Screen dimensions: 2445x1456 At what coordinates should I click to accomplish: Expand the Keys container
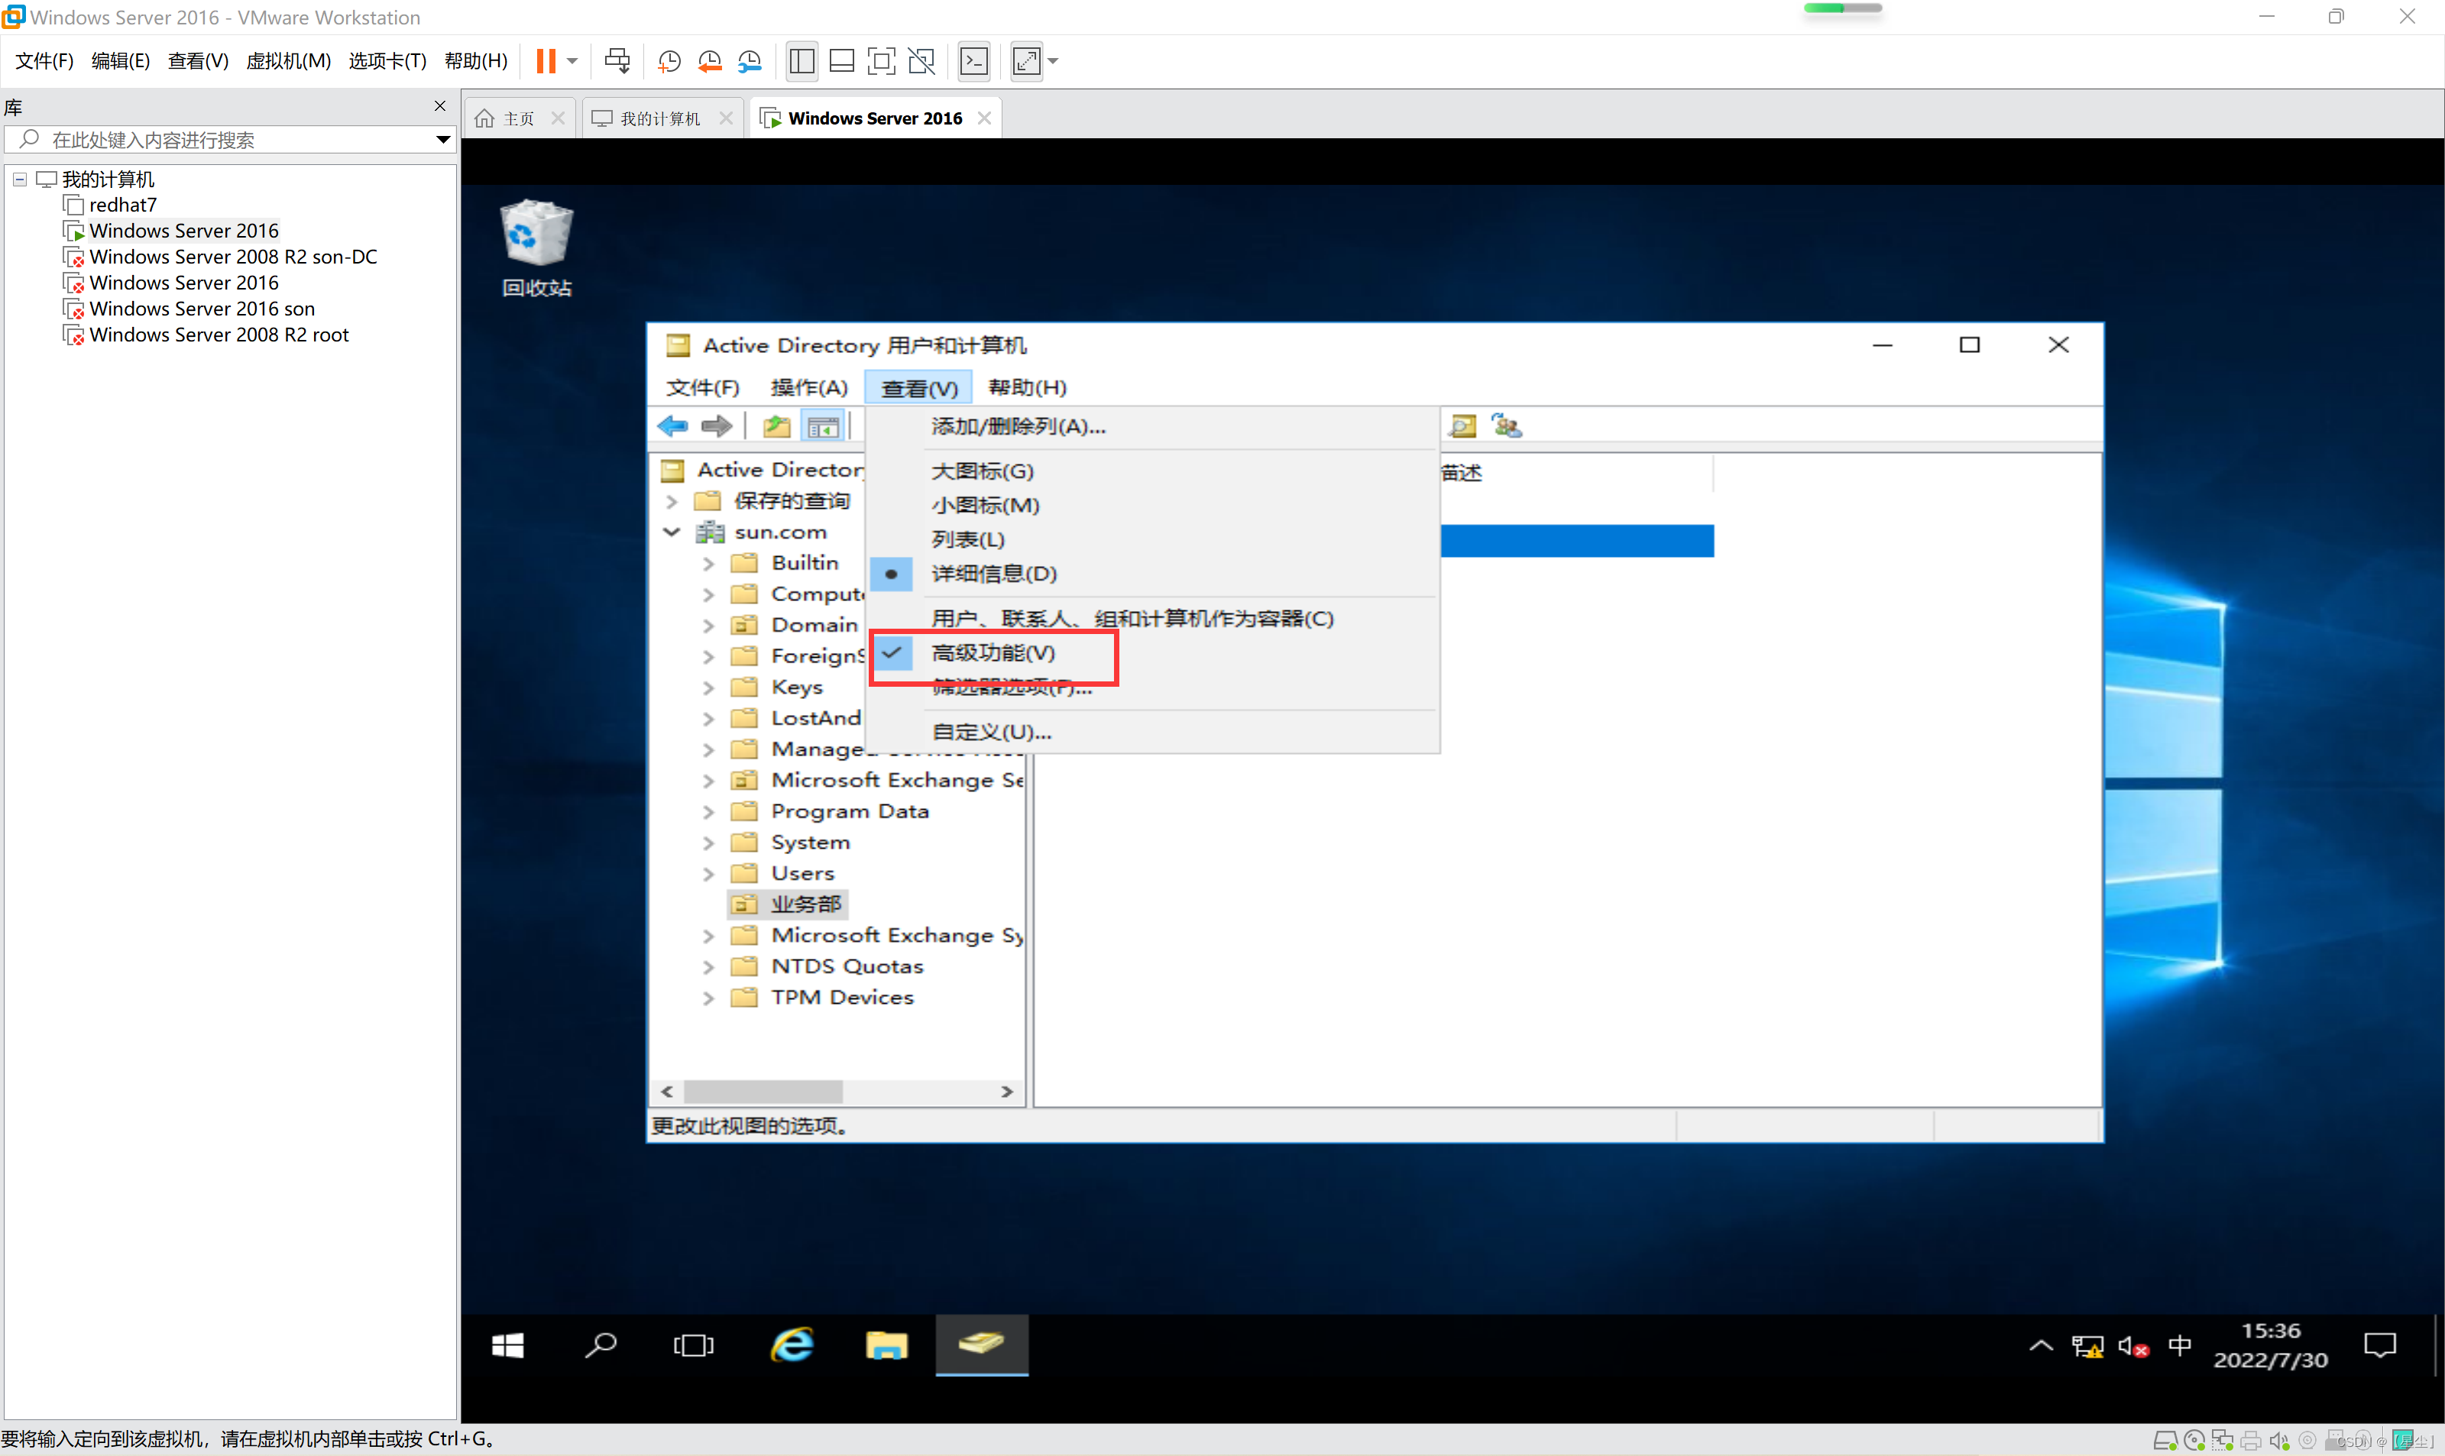[708, 689]
